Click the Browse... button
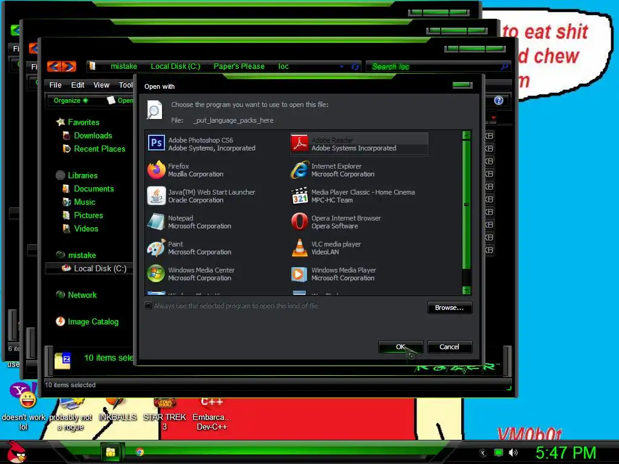Screen dimensions: 619x464 [449, 308]
